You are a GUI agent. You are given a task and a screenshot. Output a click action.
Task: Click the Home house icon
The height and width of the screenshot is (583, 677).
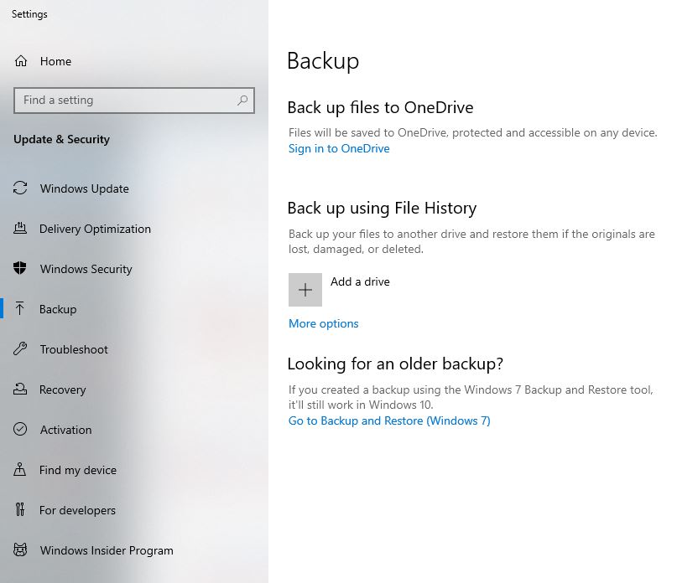(21, 61)
